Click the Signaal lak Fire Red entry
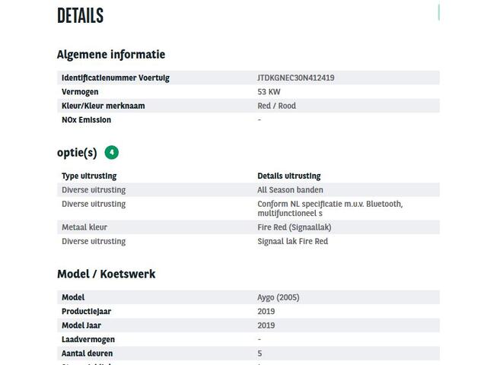The width and height of the screenshot is (487, 365). pos(292,241)
